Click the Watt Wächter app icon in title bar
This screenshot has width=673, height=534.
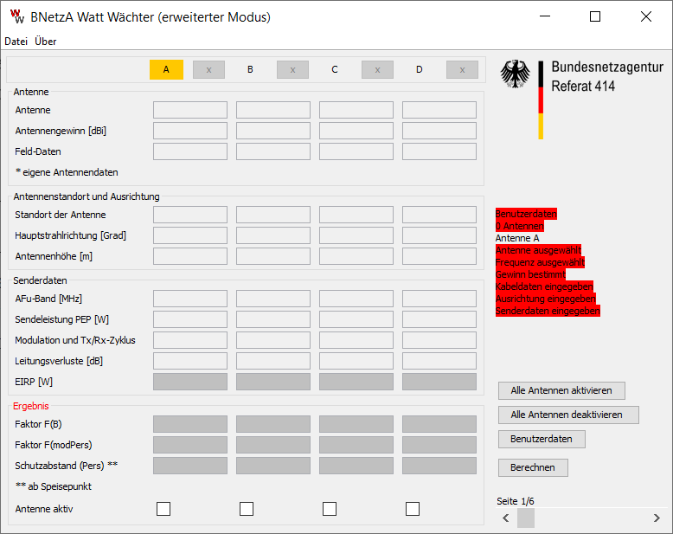click(x=16, y=16)
